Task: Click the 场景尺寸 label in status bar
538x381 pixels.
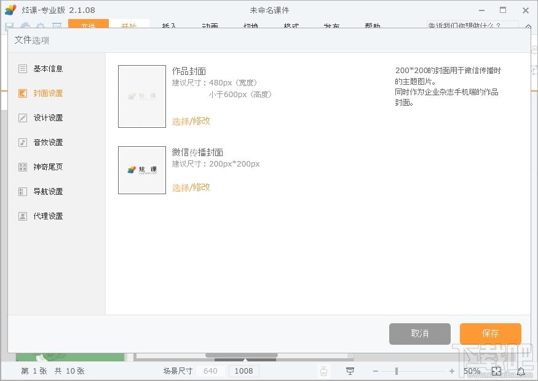Action: click(178, 371)
